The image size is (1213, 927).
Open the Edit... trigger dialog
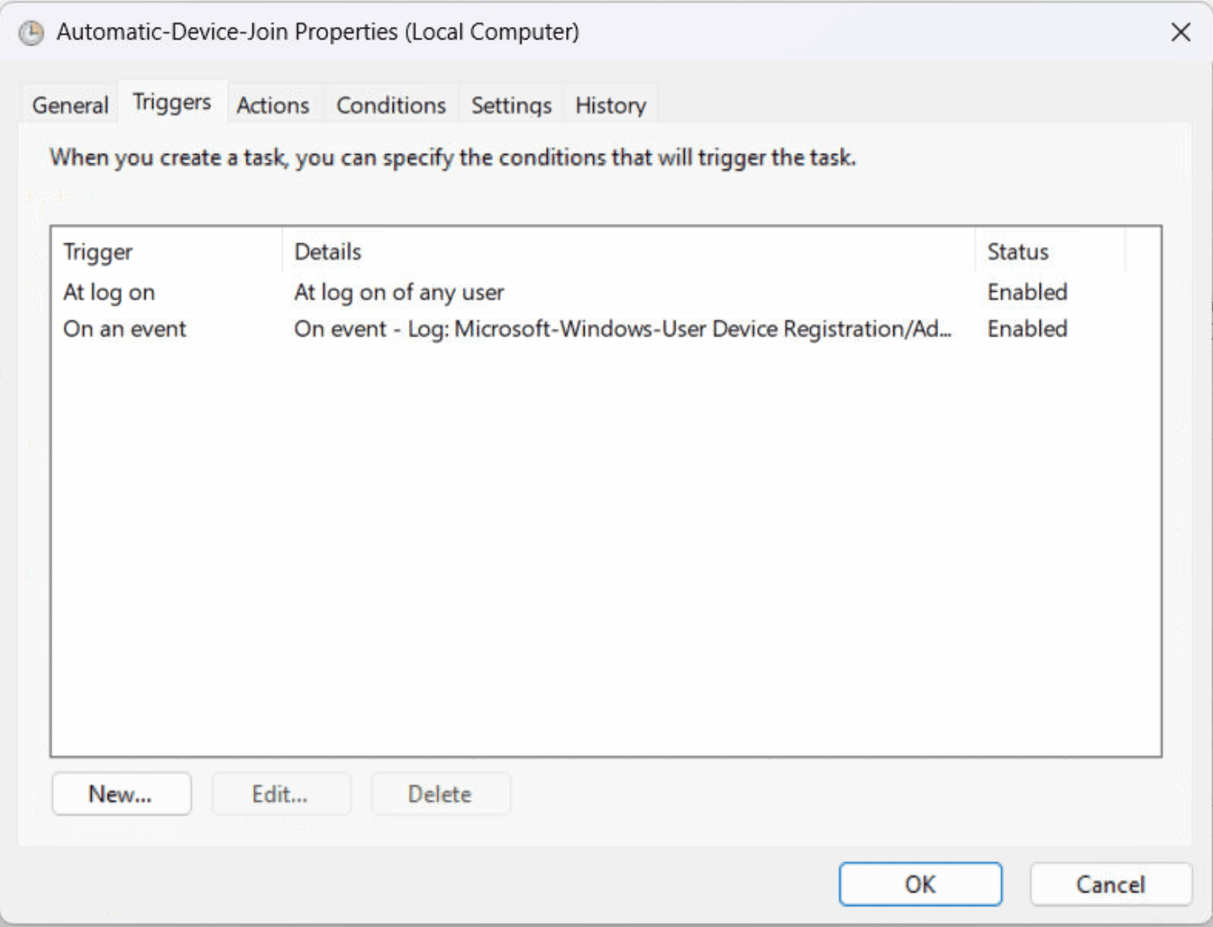[x=281, y=793]
